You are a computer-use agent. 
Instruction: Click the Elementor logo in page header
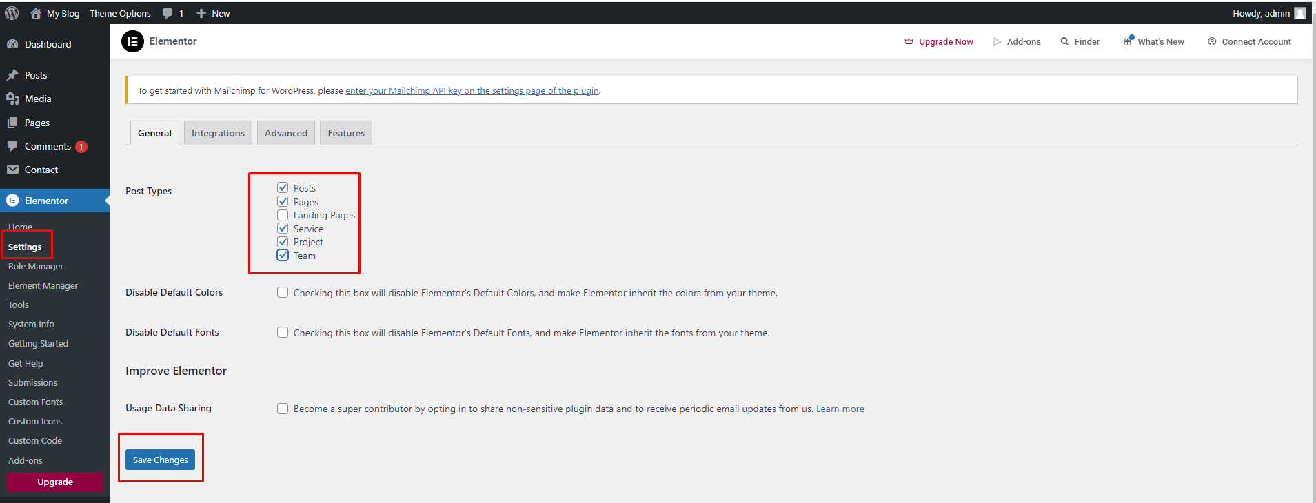[x=132, y=41]
